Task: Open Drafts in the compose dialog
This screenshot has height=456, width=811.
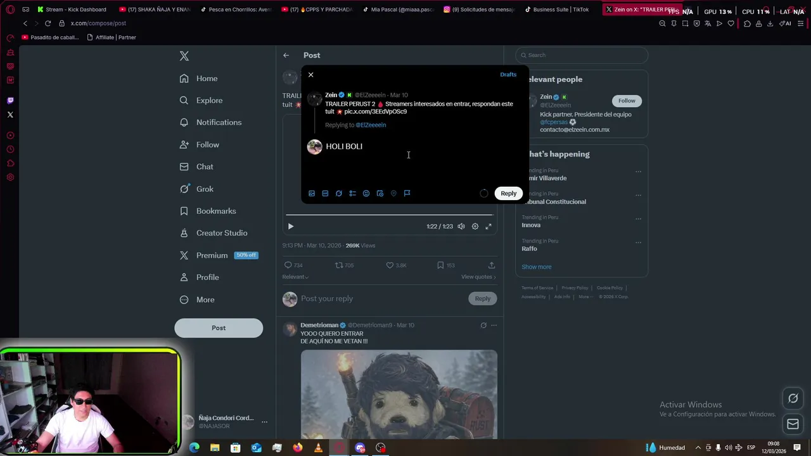Action: click(x=508, y=75)
